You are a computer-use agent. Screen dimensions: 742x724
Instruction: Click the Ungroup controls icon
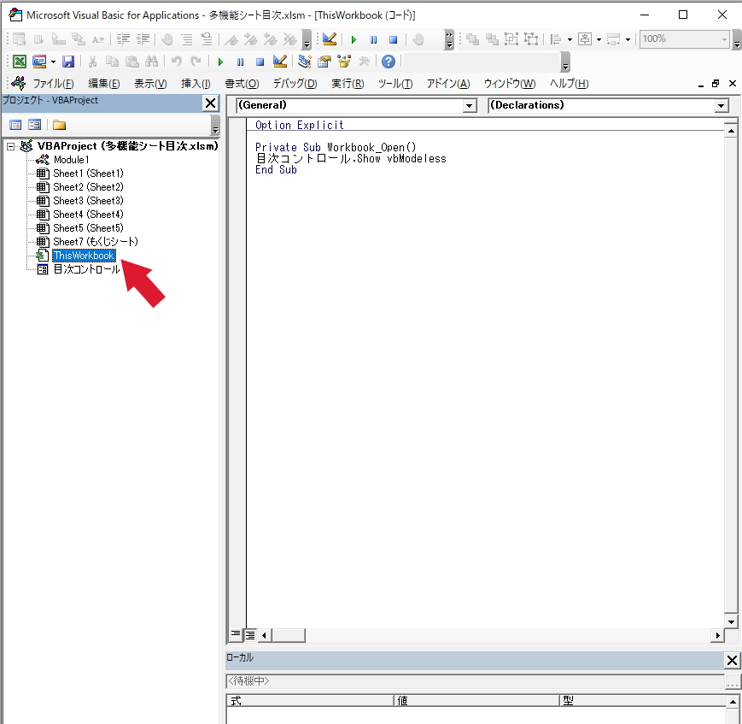click(531, 39)
